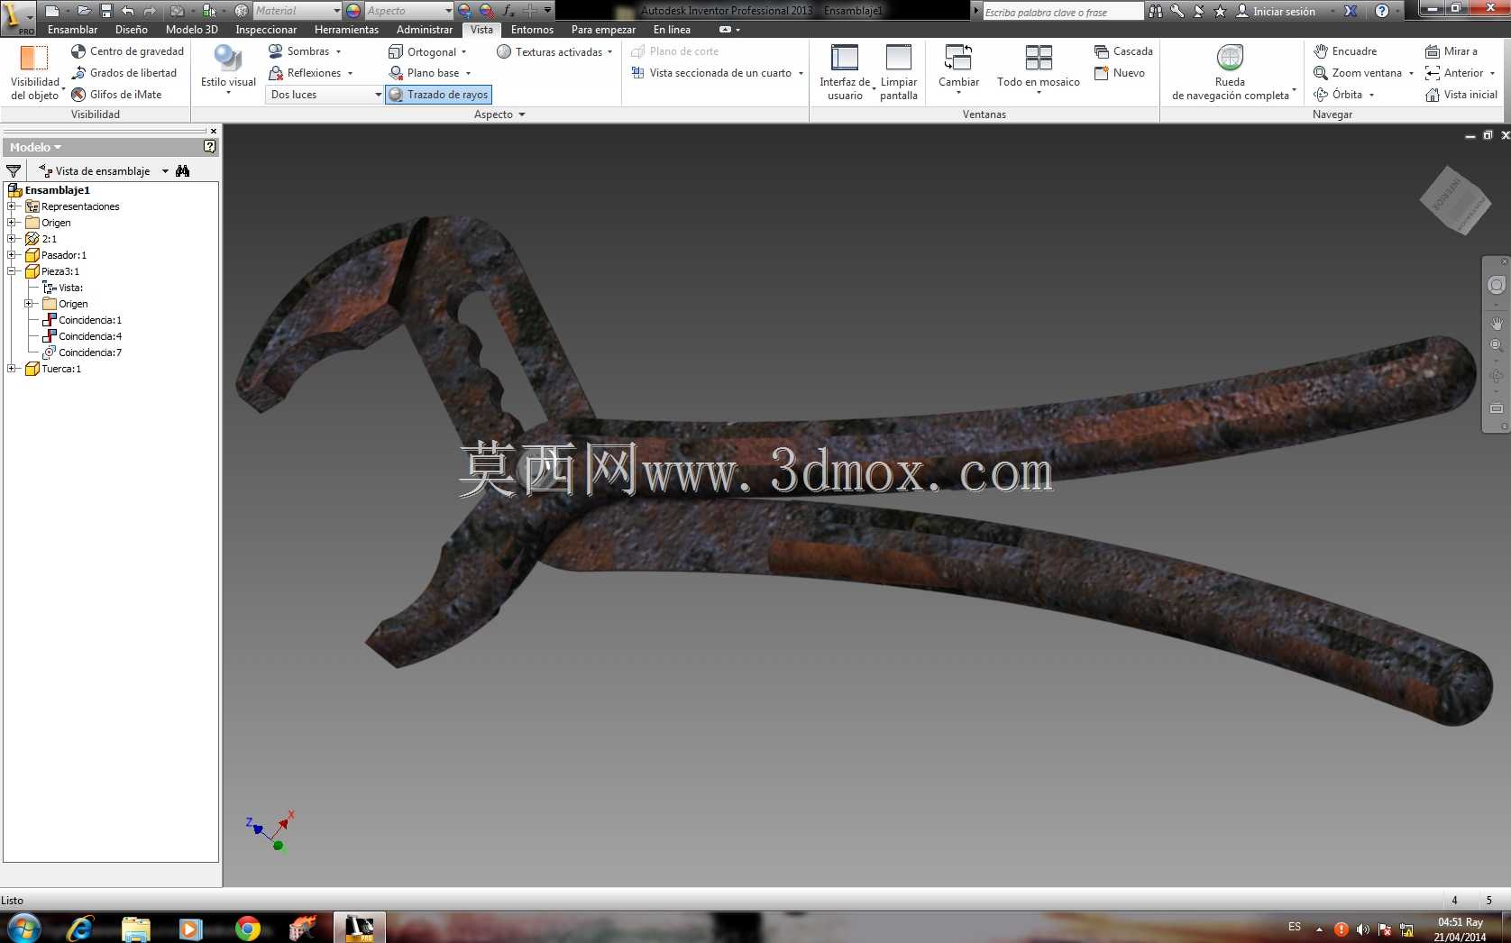Open the Vista de ensamblaje dropdown
Screen dimensions: 1511x943
coord(165,171)
